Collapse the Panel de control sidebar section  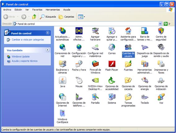coord(48,33)
